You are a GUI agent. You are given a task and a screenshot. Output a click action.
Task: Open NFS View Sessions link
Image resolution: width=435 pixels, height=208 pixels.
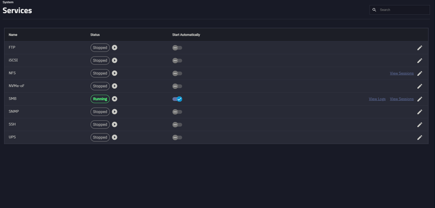[x=402, y=73]
